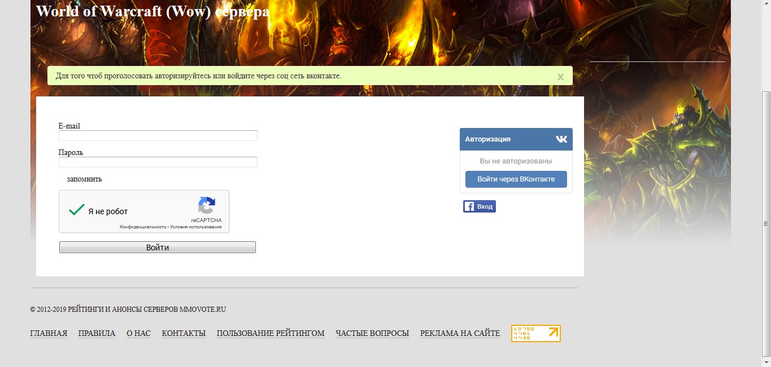Viewport: 771px width, 367px height.
Task: Toggle the 'Я не робот' captcha checkmark
Action: (x=76, y=211)
